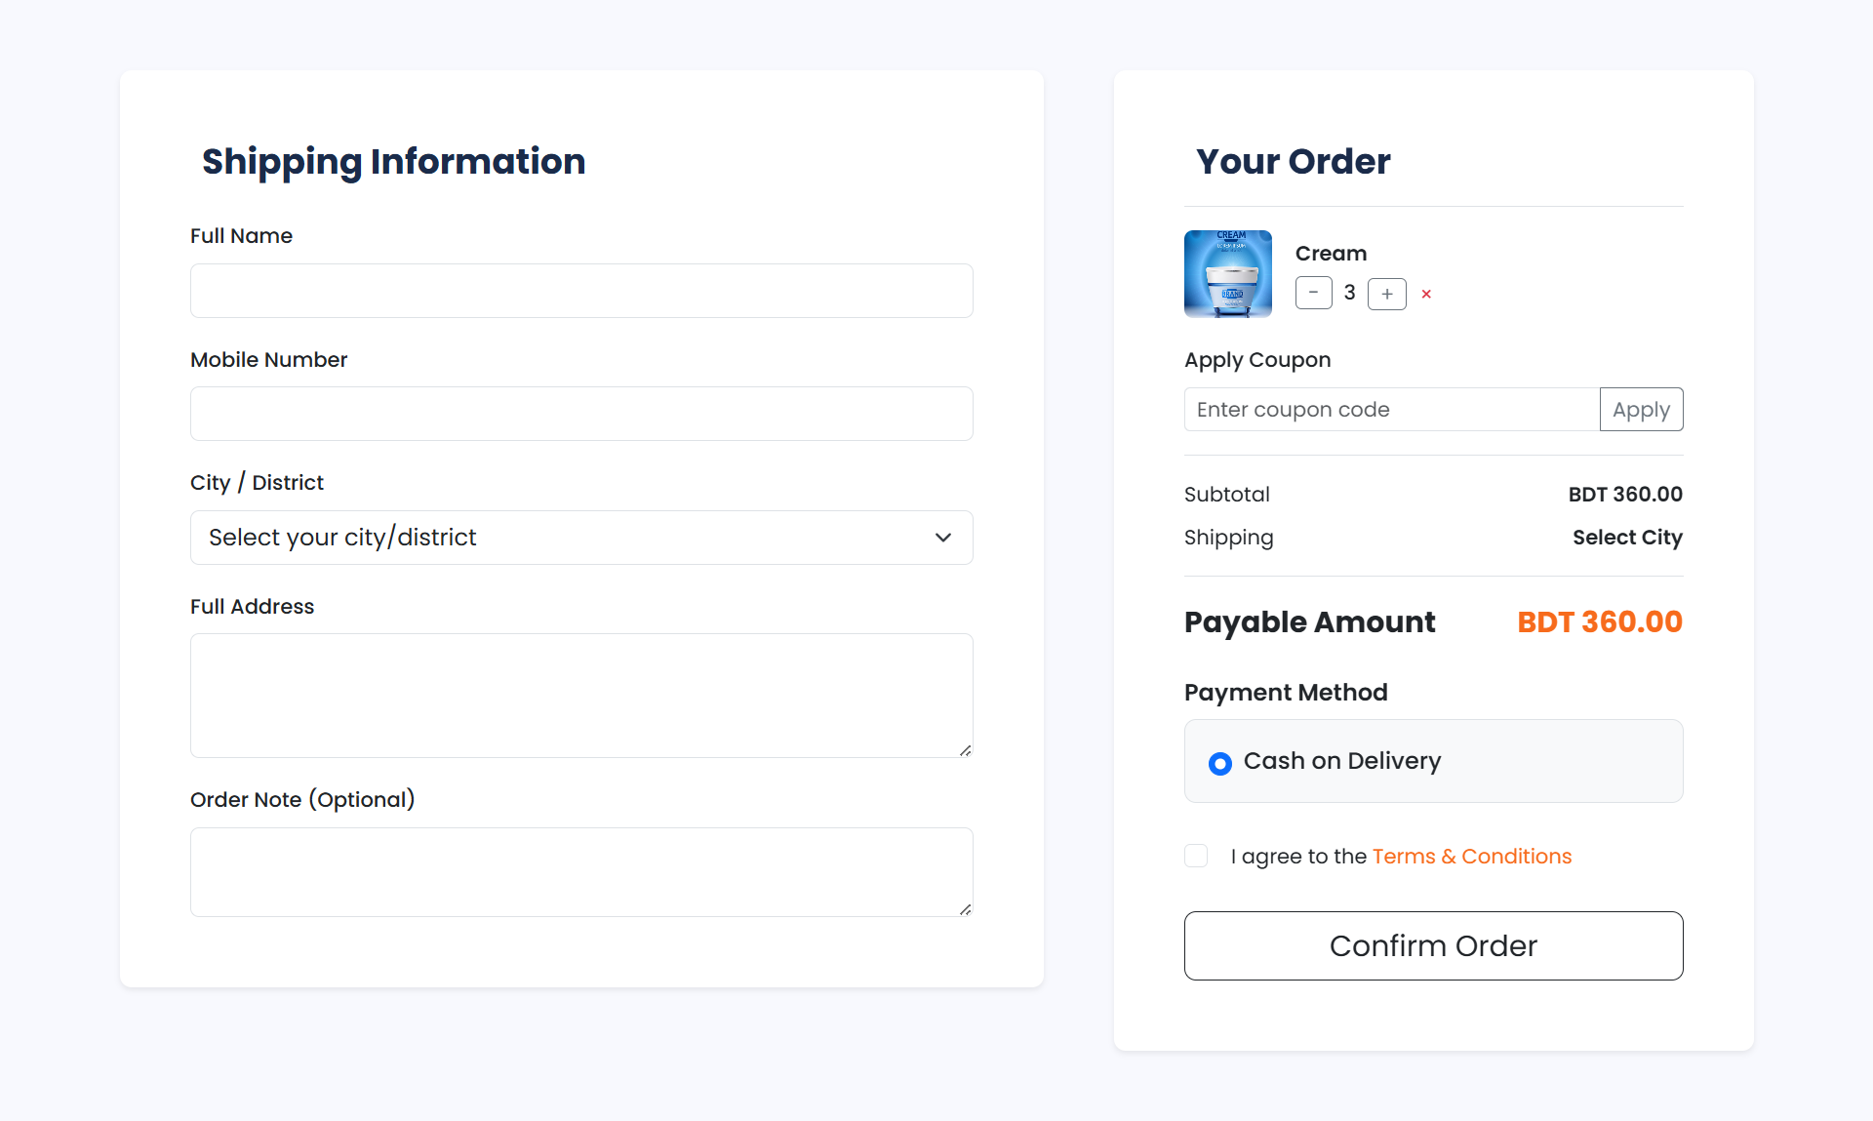Click the plus icon to increase Cream quantity
The width and height of the screenshot is (1873, 1121).
[x=1386, y=293]
